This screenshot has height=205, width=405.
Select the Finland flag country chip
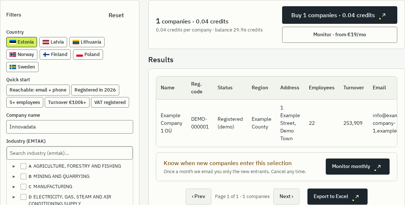coord(55,55)
